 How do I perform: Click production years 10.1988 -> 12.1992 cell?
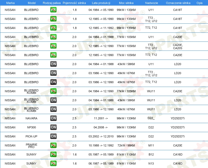tap(101, 145)
